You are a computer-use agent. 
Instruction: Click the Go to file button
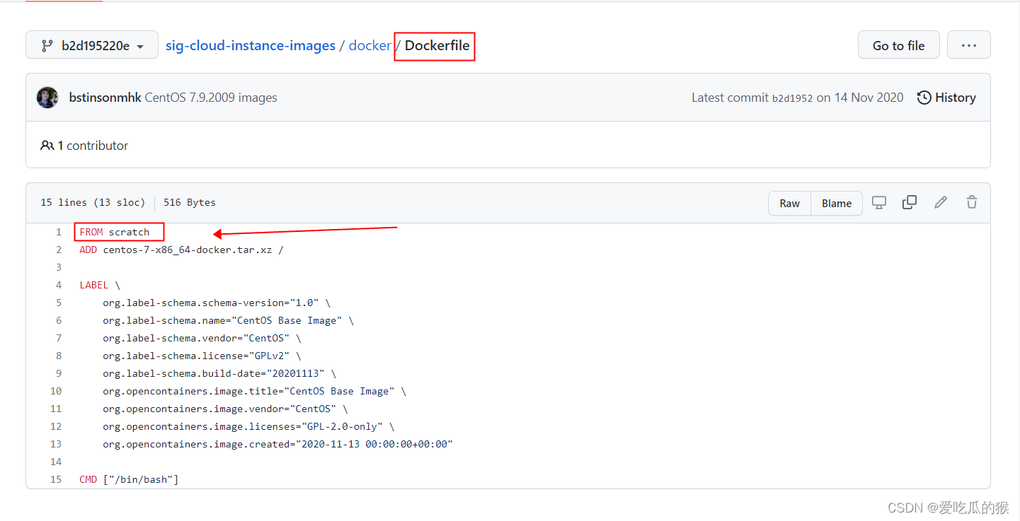(898, 45)
